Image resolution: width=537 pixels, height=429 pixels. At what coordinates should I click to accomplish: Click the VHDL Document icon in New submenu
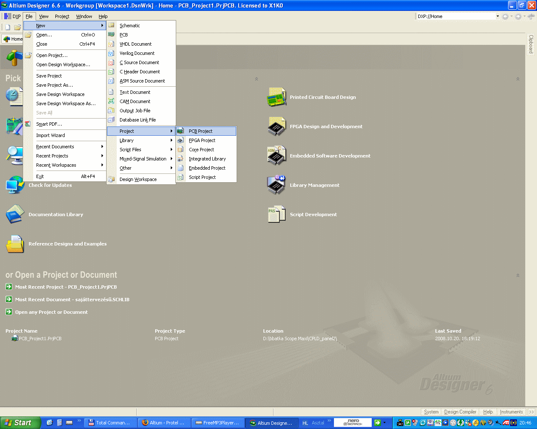click(x=111, y=44)
